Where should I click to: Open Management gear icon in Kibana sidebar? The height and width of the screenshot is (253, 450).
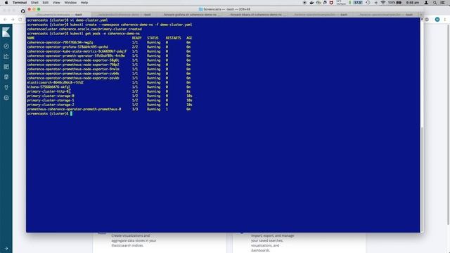coord(6,98)
